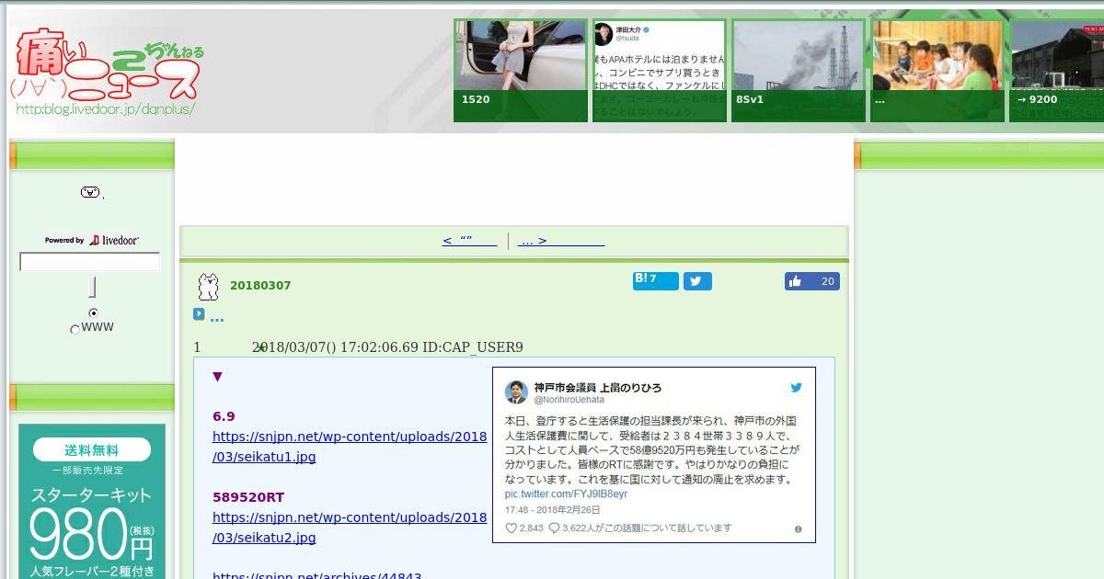Image resolution: width=1104 pixels, height=579 pixels.
Task: Go to the next article link
Action: click(561, 241)
